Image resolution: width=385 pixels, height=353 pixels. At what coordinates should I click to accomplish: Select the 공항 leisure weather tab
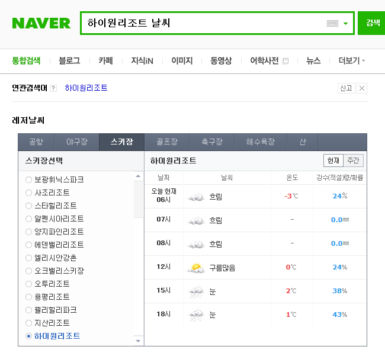(36, 142)
